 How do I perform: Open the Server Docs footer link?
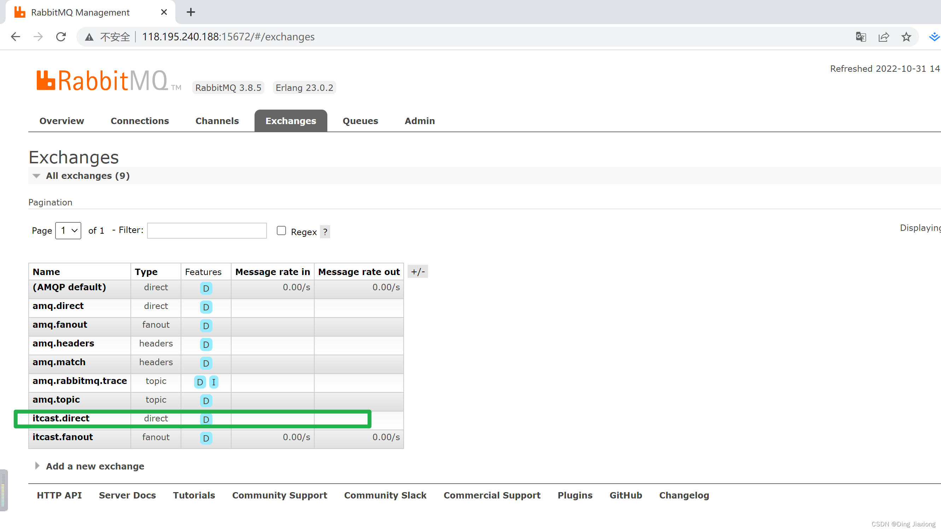[x=127, y=495]
